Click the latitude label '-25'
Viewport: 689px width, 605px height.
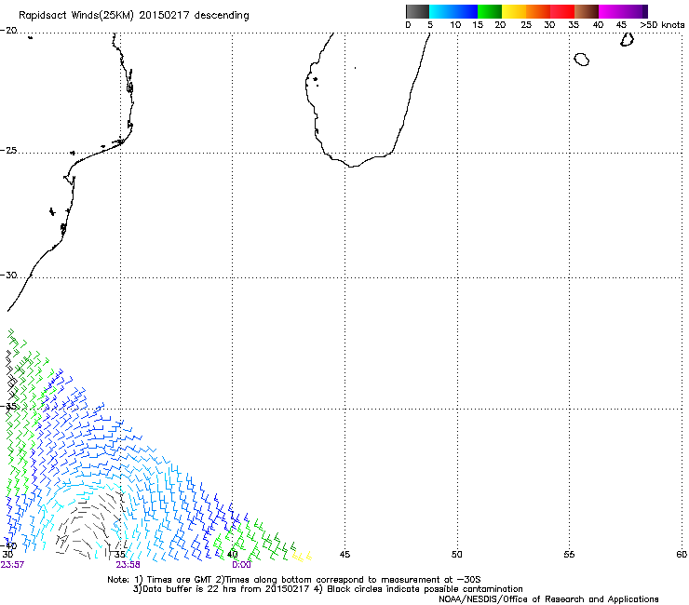pos(8,150)
